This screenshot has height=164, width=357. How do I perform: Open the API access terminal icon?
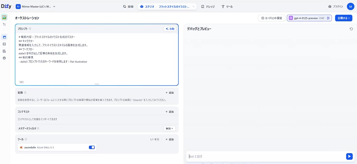(x=4, y=44)
